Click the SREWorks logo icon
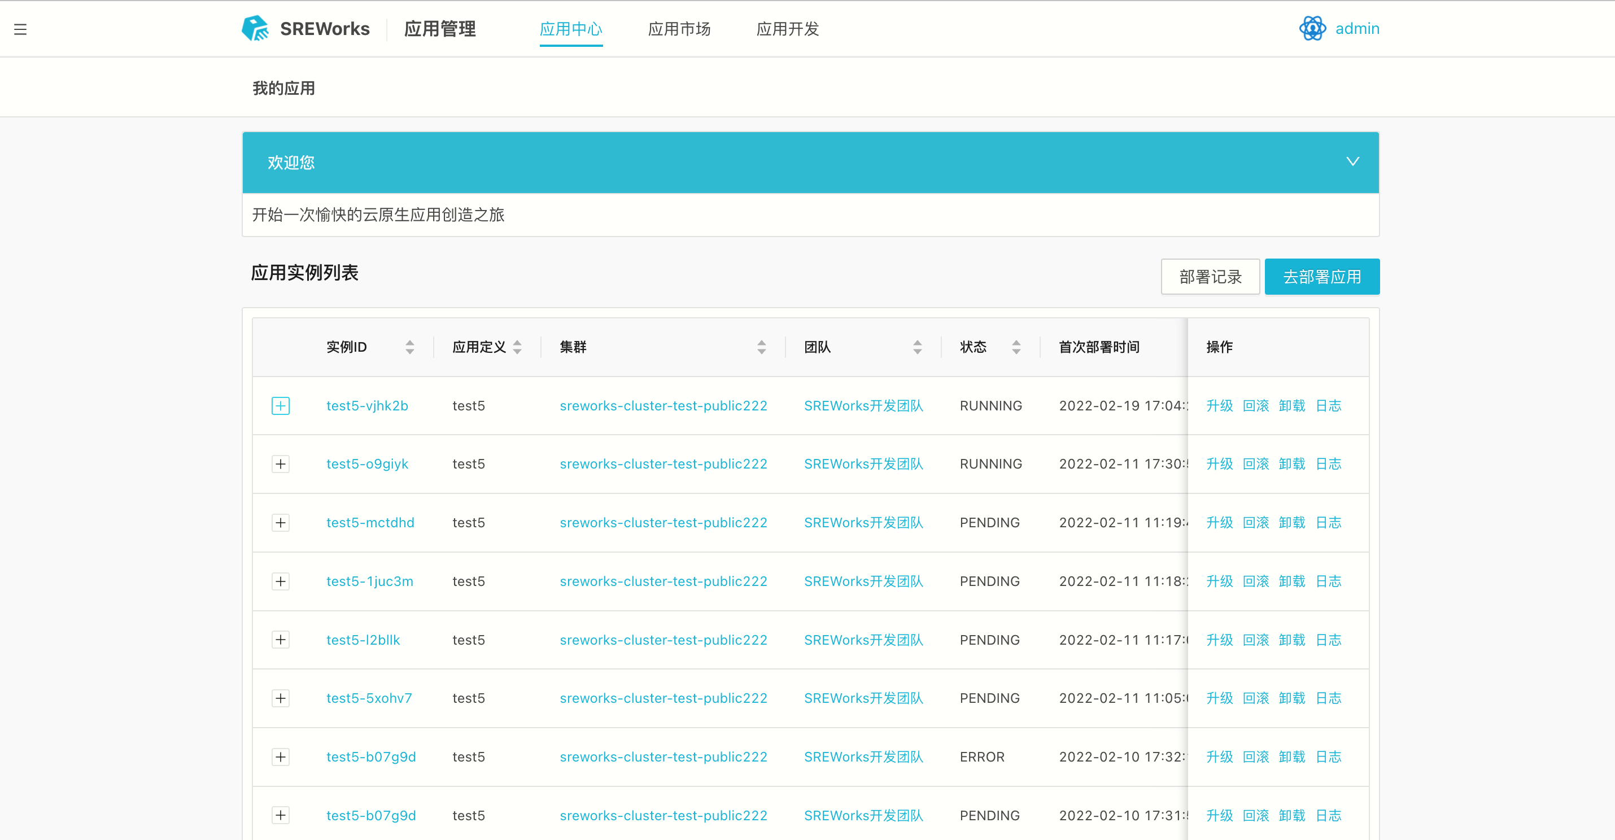This screenshot has height=840, width=1615. [255, 29]
